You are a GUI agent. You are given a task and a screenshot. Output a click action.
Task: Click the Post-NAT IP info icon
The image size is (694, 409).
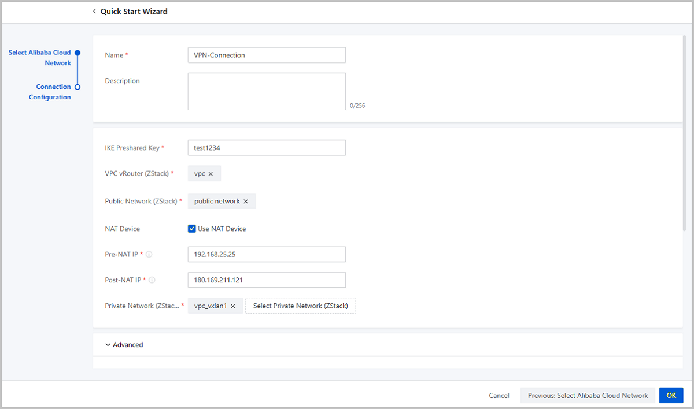tap(152, 280)
